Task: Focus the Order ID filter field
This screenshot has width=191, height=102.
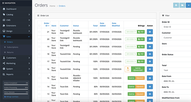Action: [x=176, y=27]
